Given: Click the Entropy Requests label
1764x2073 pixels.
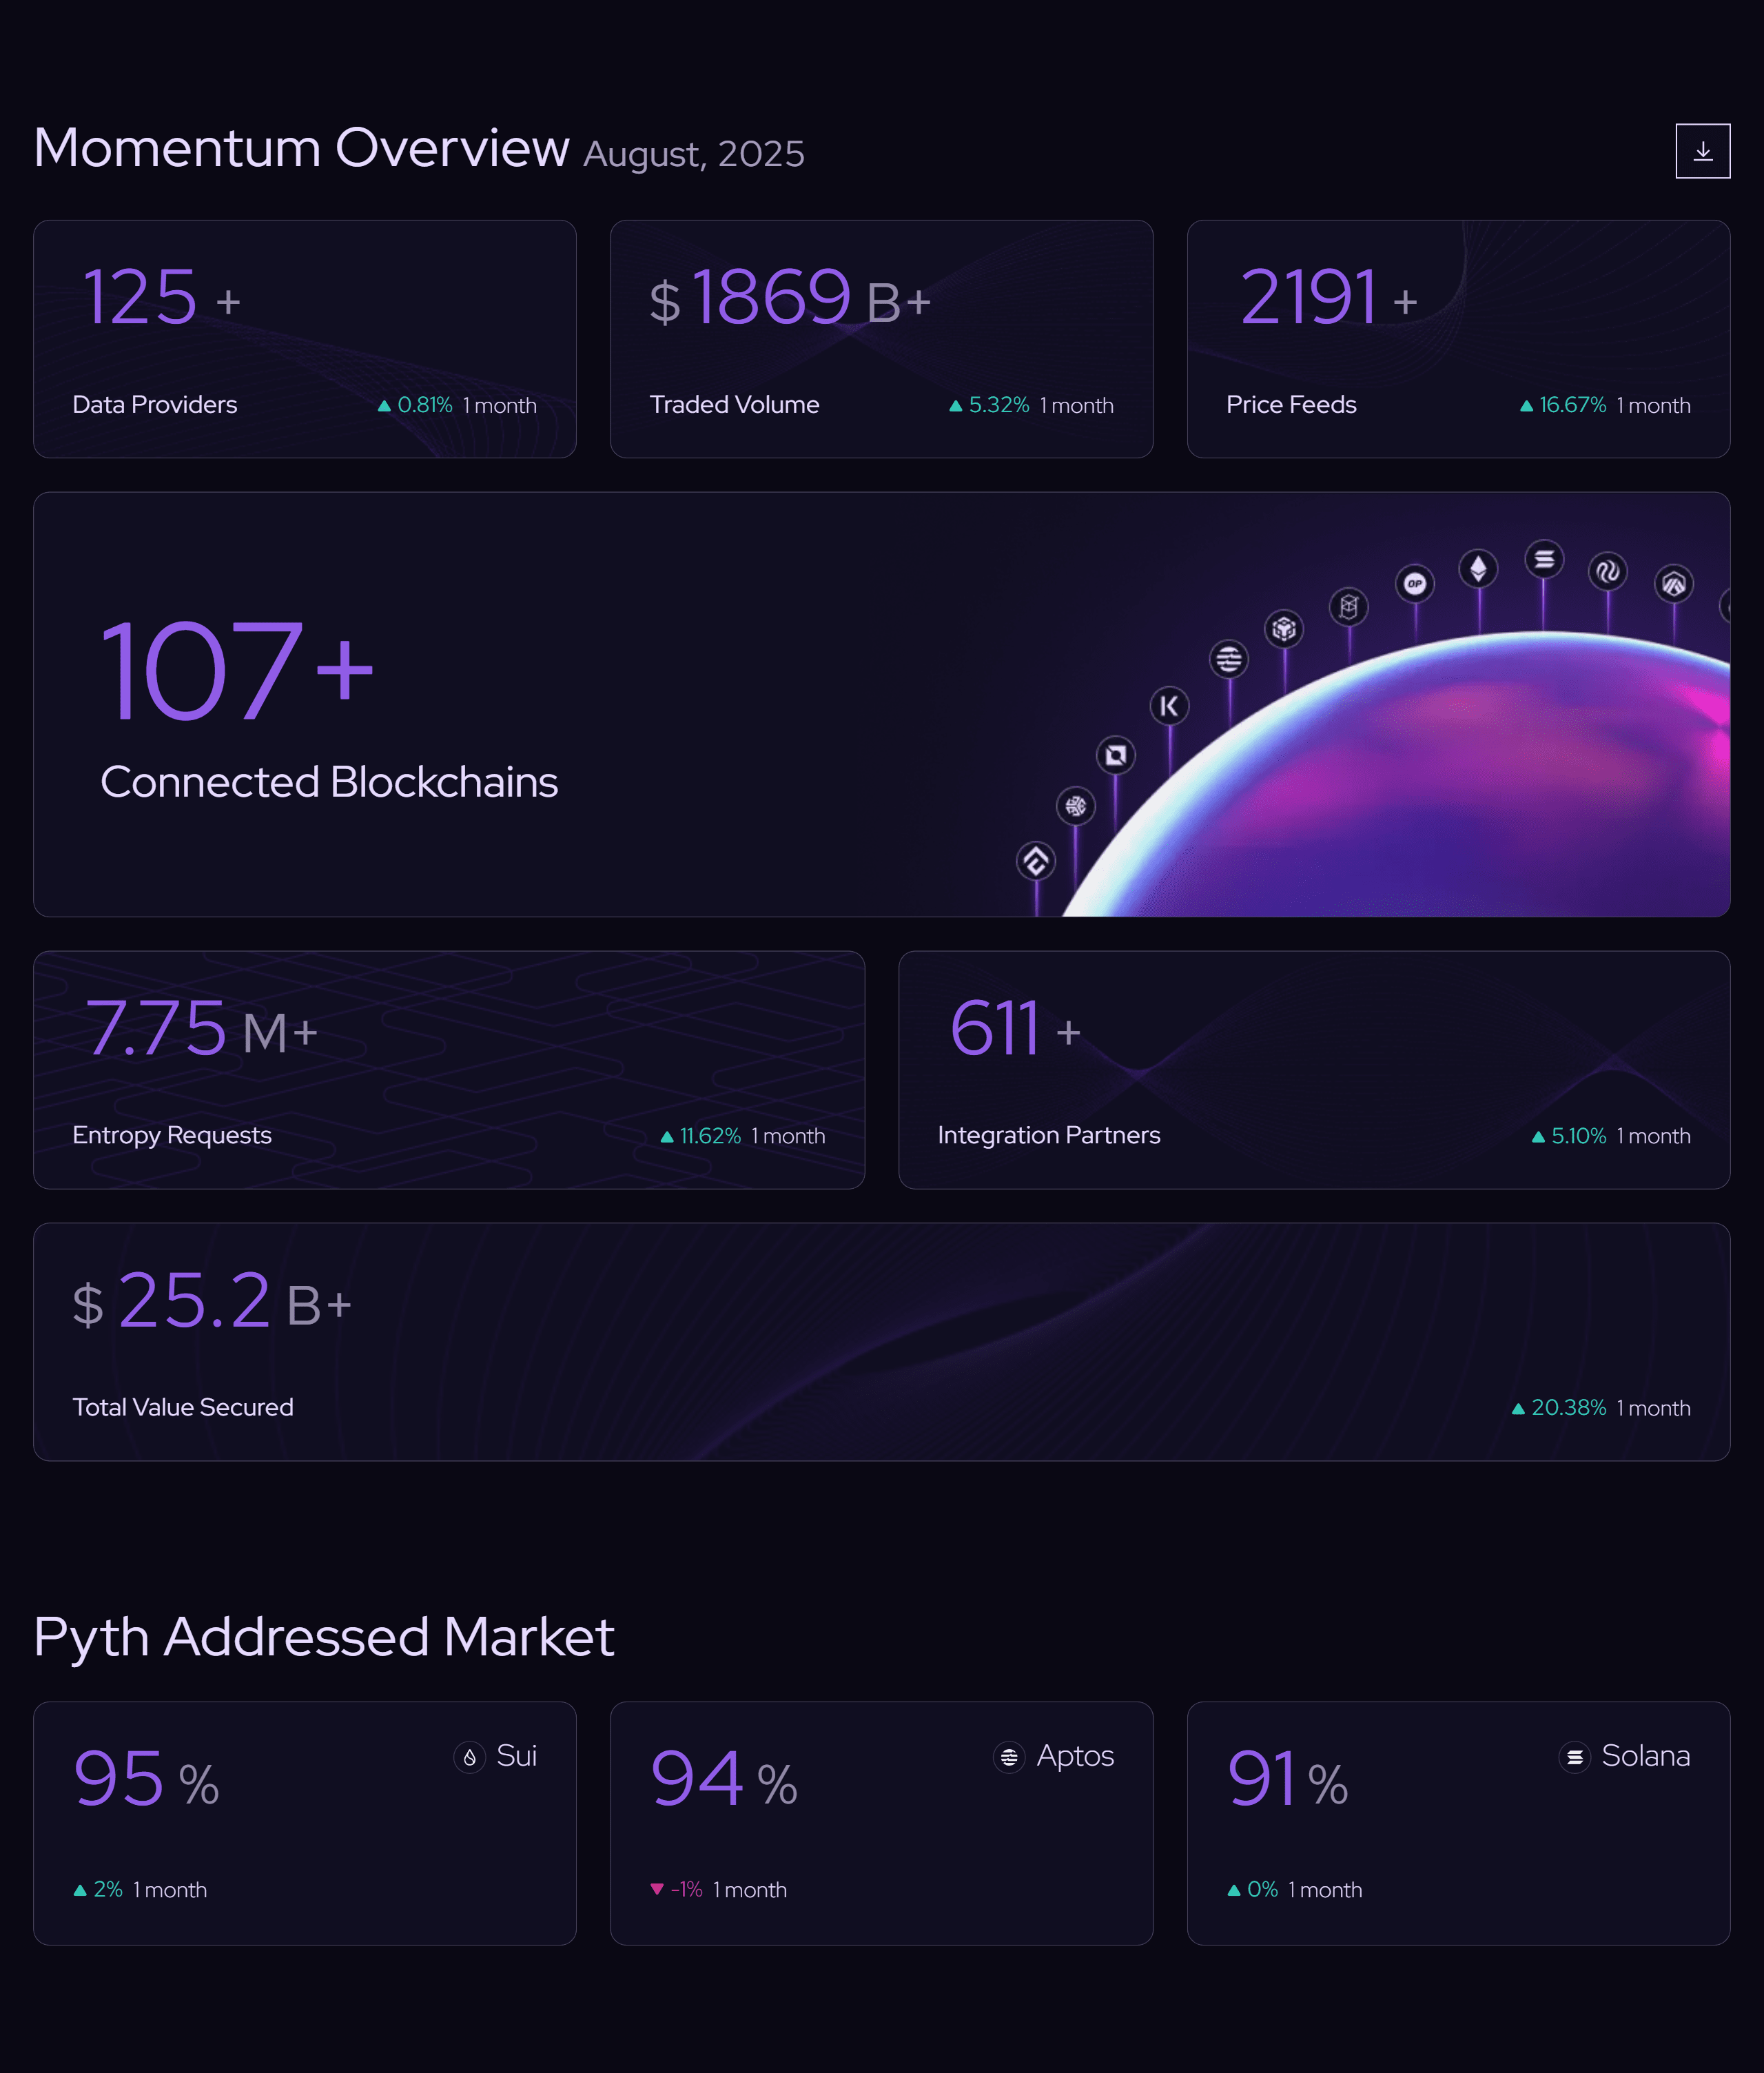Looking at the screenshot, I should [x=172, y=1135].
